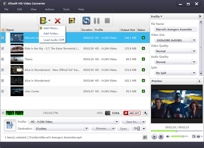
Task: Click the Open destination button
Action: (124, 128)
